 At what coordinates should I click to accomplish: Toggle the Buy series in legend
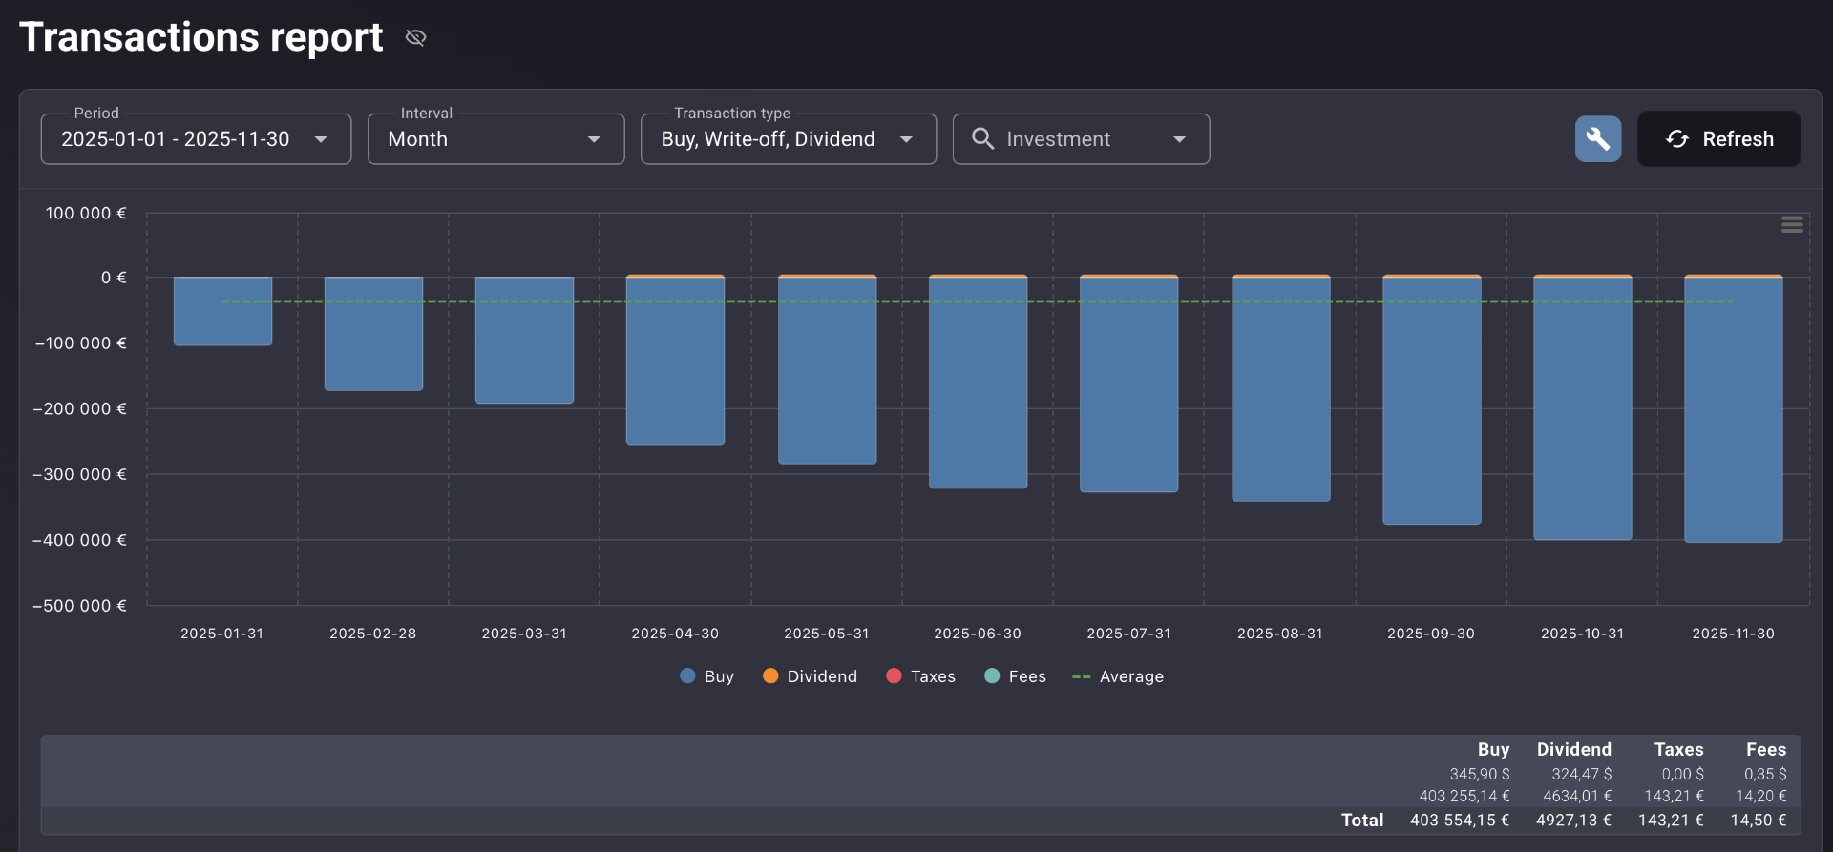[707, 676]
